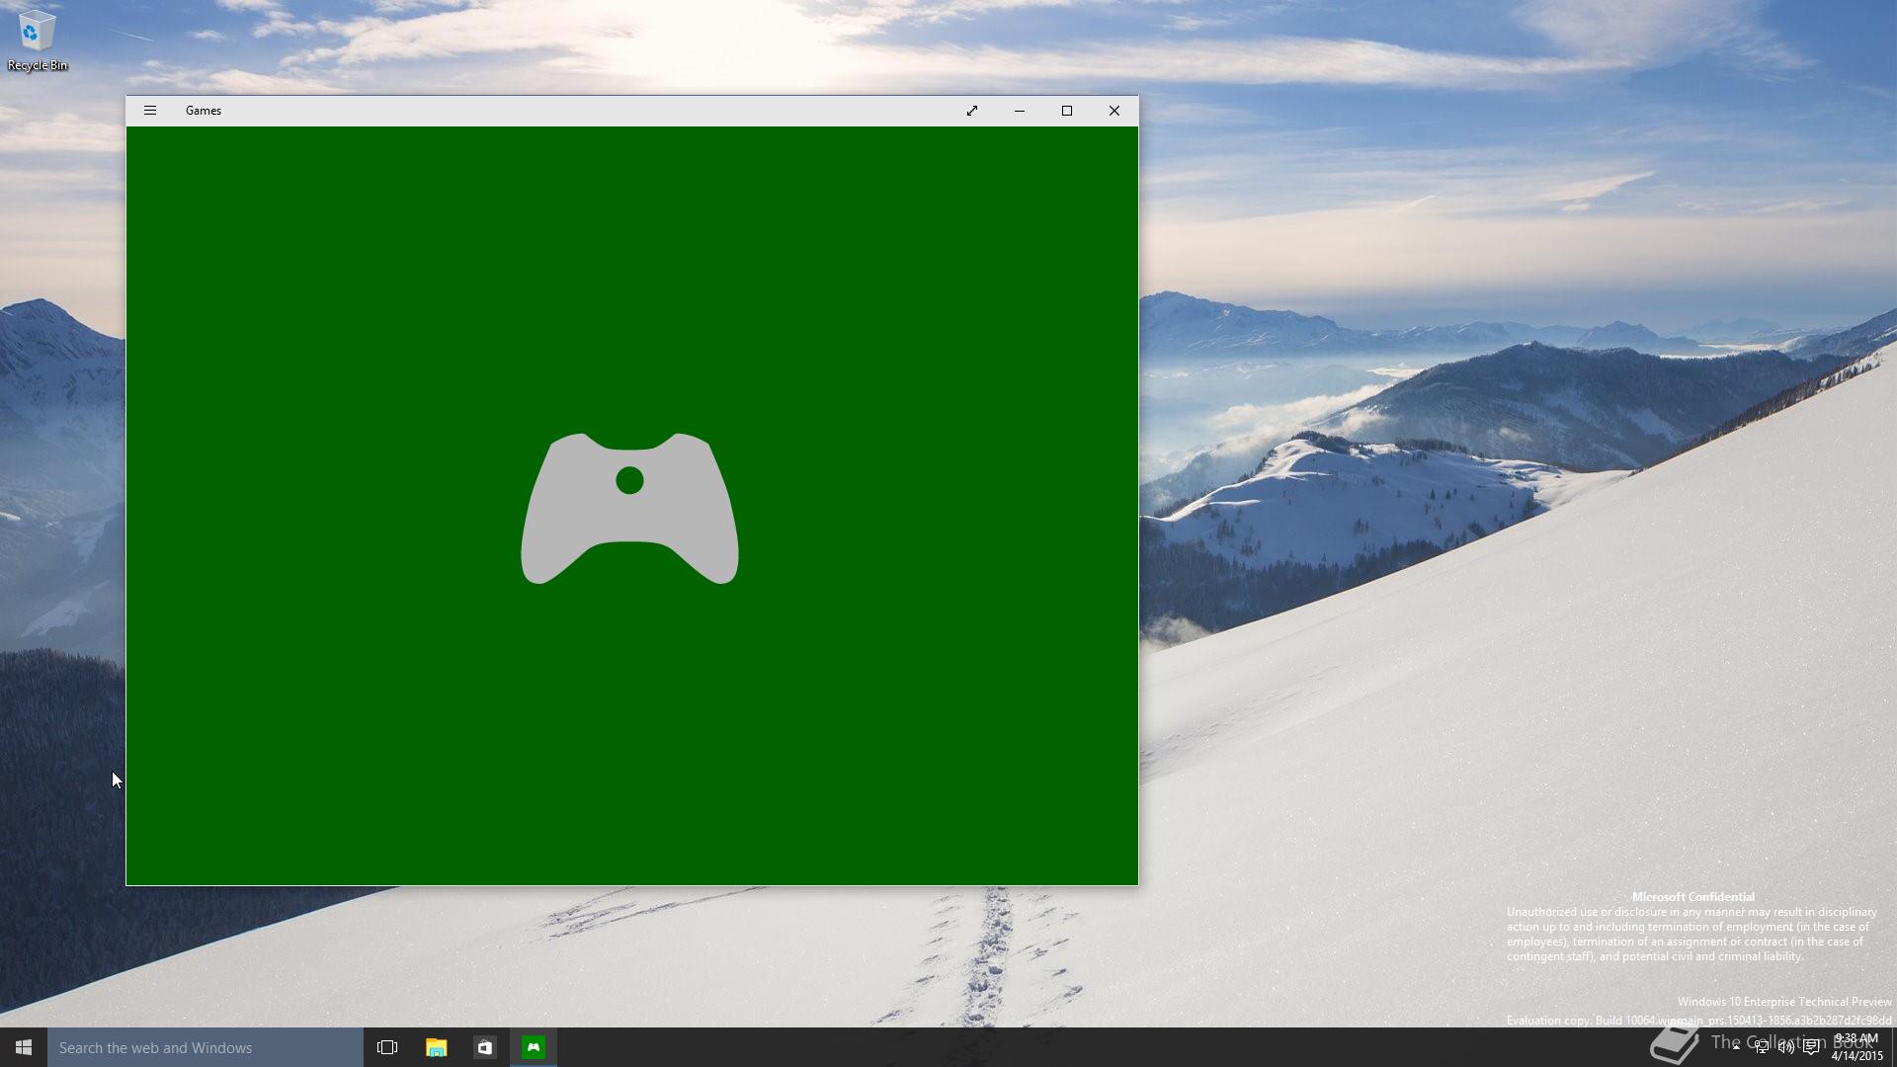Image resolution: width=1897 pixels, height=1067 pixels.
Task: Open the Action Center notifications icon
Action: [1811, 1047]
